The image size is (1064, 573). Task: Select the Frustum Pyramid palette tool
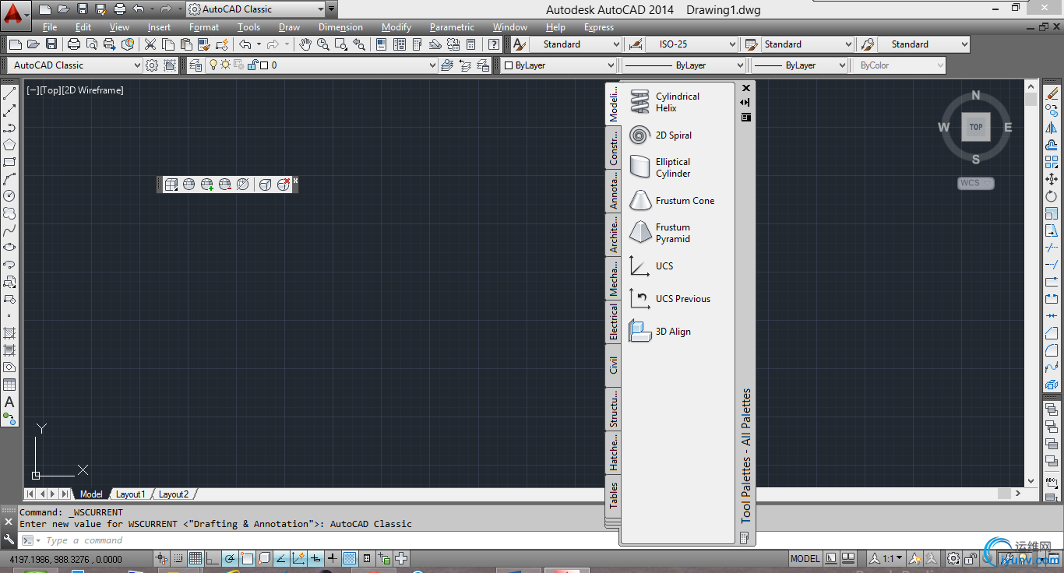click(x=661, y=233)
